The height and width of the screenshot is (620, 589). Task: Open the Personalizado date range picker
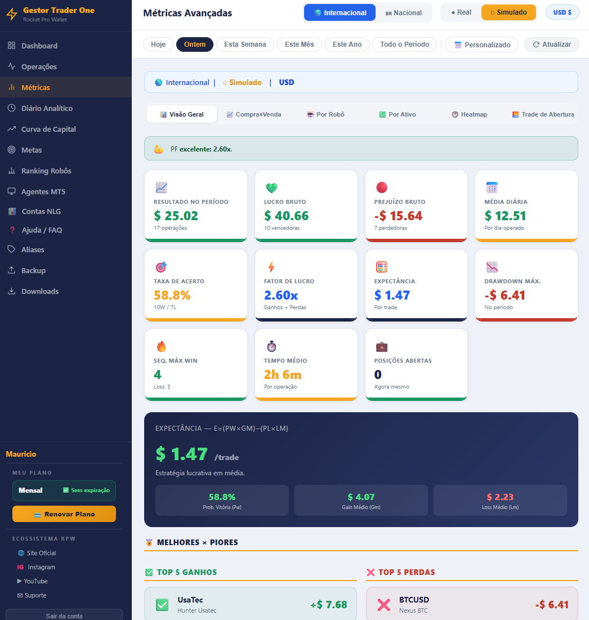(482, 44)
